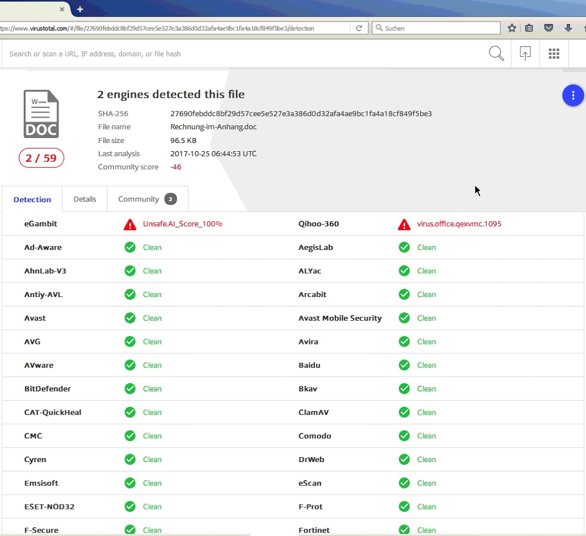
Task: Click the Pocket save icon
Action: click(x=549, y=28)
